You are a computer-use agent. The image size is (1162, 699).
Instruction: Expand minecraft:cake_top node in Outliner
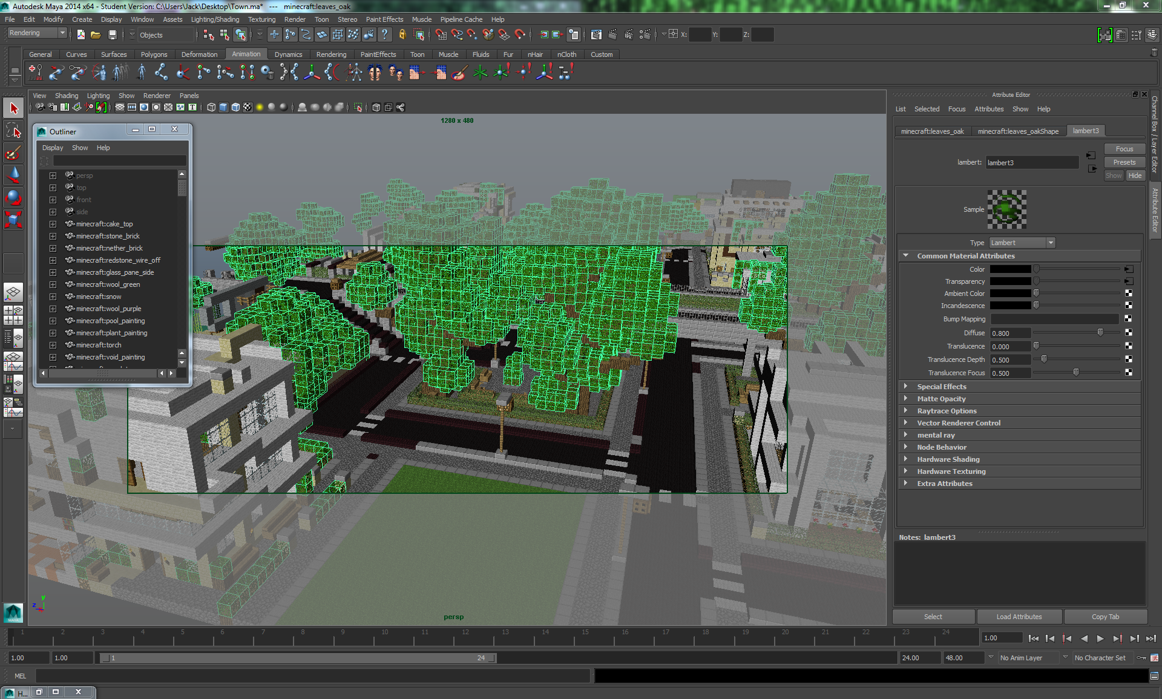53,224
